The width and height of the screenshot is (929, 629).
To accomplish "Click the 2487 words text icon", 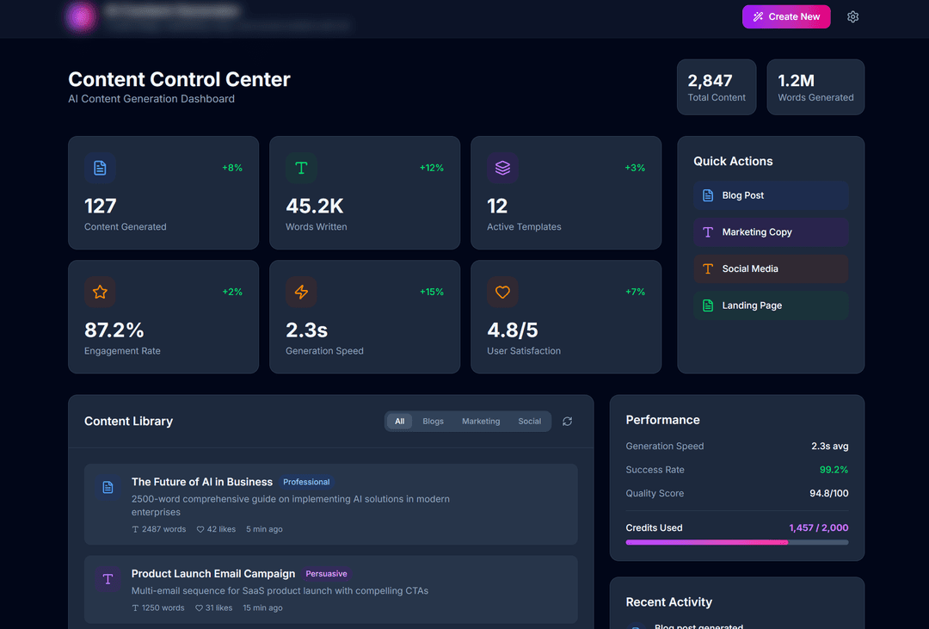I will coord(135,529).
